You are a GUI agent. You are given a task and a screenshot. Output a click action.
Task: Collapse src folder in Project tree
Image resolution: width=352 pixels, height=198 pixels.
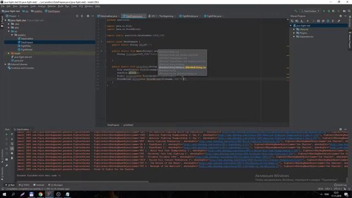pyautogui.click(x=9, y=31)
